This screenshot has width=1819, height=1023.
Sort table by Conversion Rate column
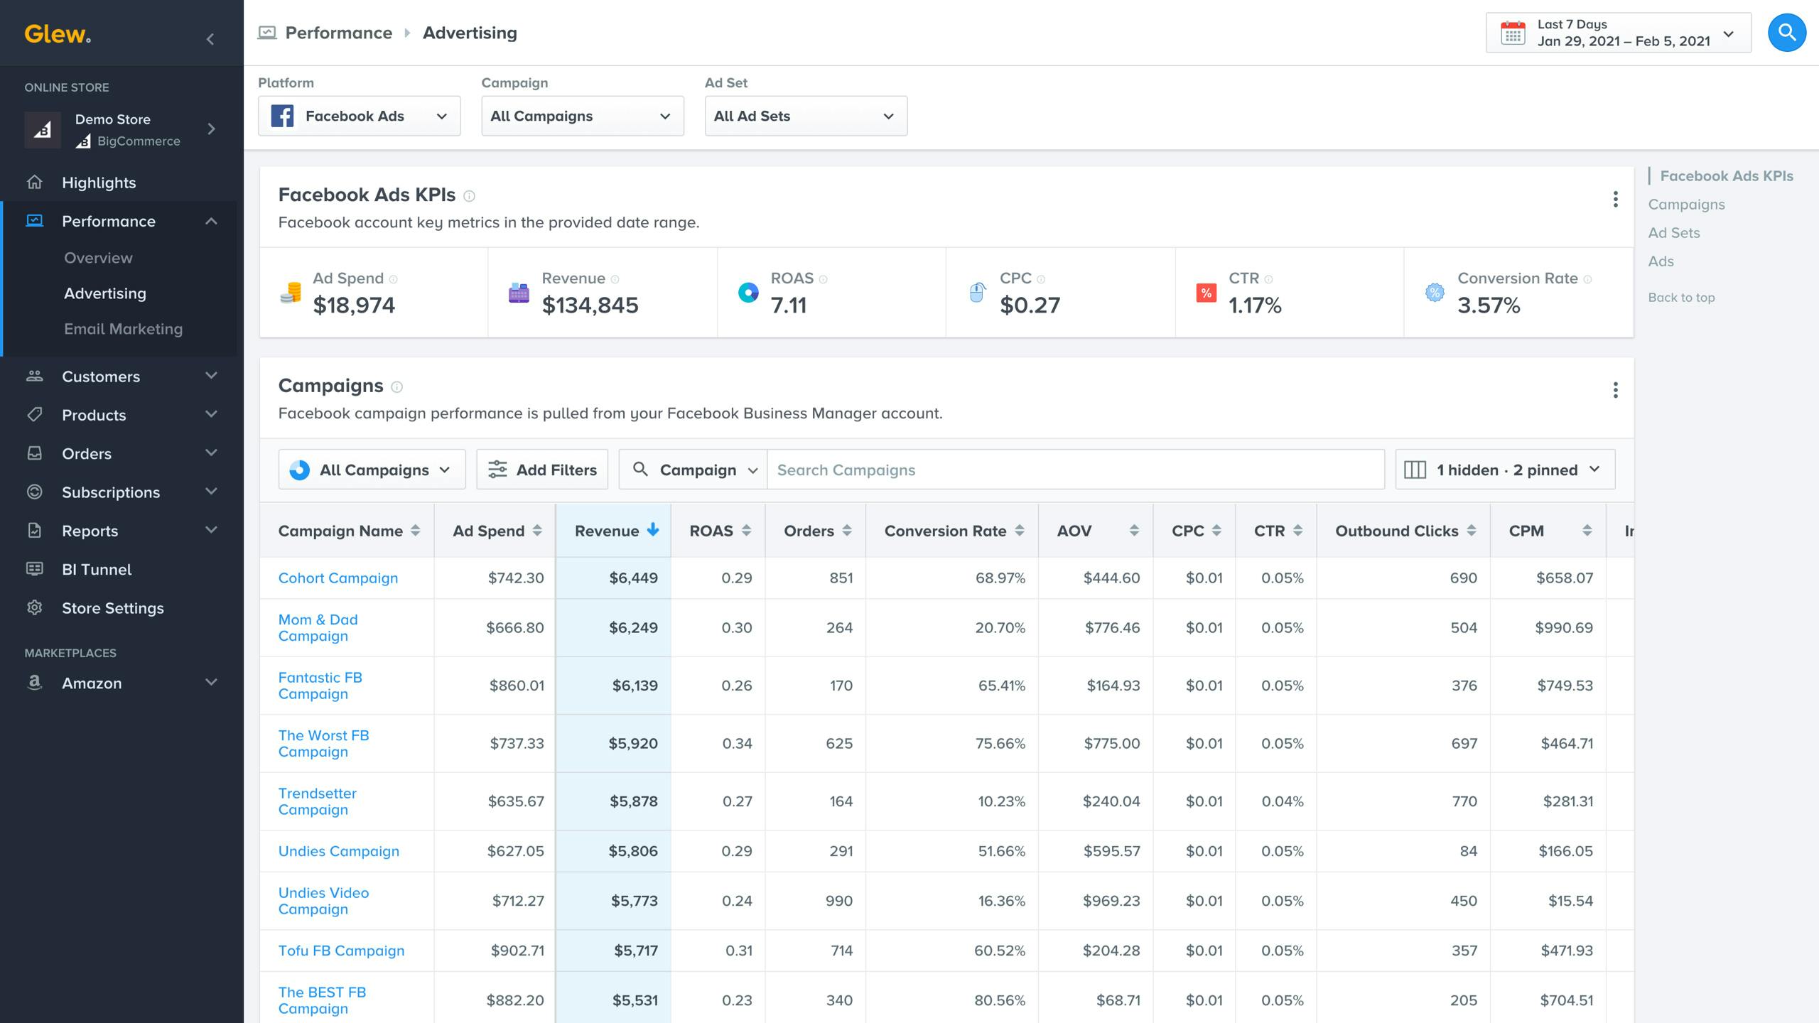click(x=1020, y=531)
